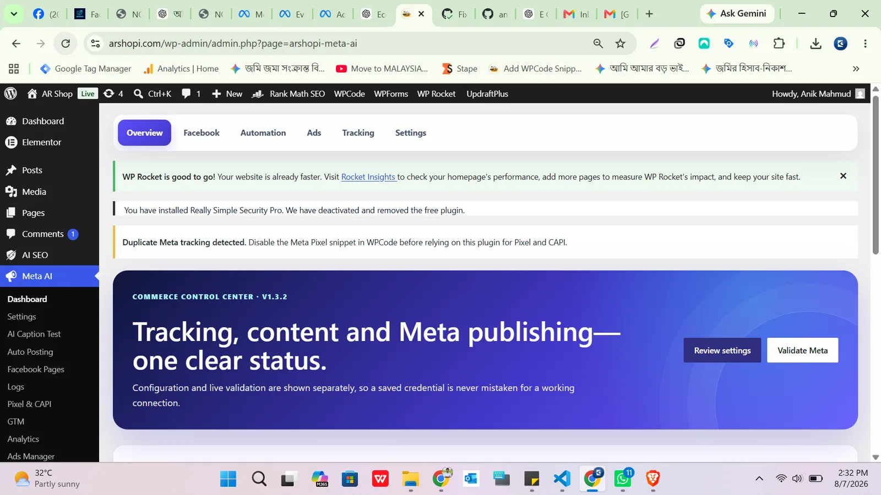The image size is (881, 495).
Task: Open Pixel & CAPI submenu item
Action: (x=29, y=404)
